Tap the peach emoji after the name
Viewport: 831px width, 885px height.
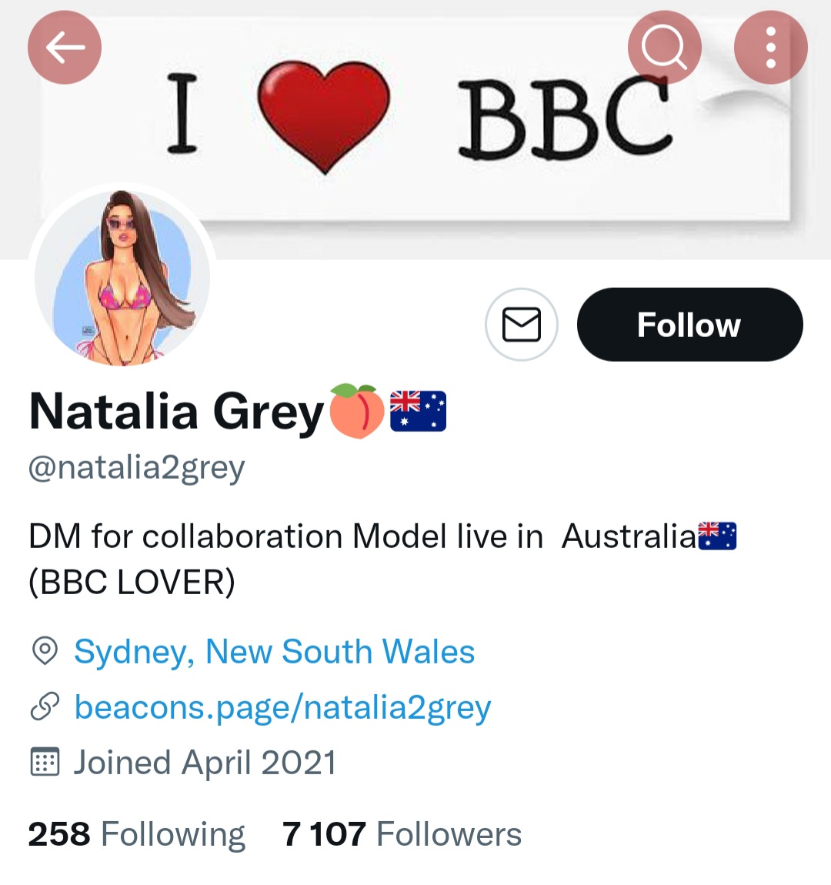pyautogui.click(x=356, y=411)
